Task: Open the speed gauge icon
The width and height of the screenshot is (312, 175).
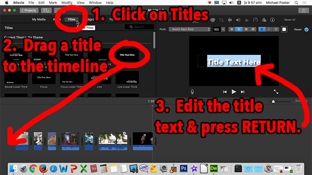Action: coord(255,20)
